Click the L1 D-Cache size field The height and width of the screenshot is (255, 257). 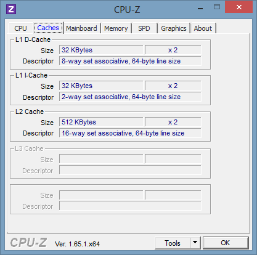point(101,50)
